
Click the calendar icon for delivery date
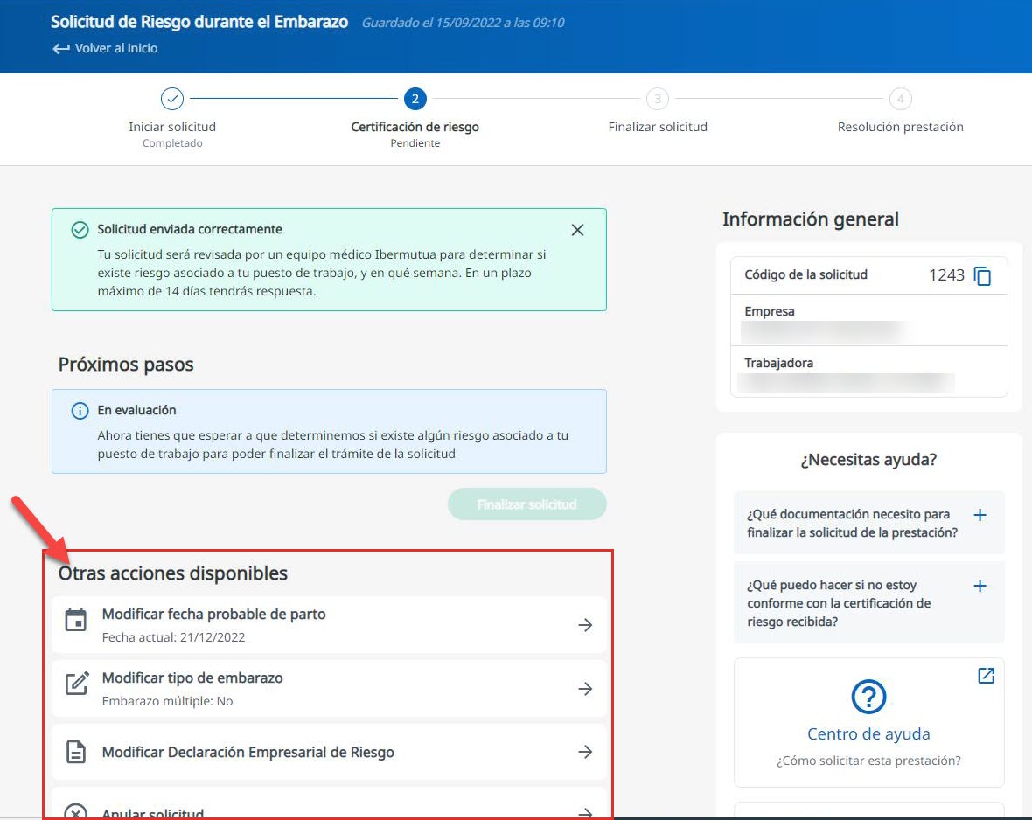[x=76, y=622]
